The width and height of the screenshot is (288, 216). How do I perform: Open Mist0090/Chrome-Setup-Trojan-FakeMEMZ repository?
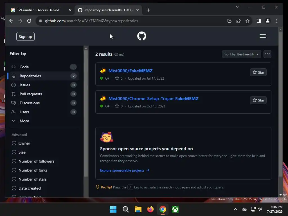(x=153, y=99)
